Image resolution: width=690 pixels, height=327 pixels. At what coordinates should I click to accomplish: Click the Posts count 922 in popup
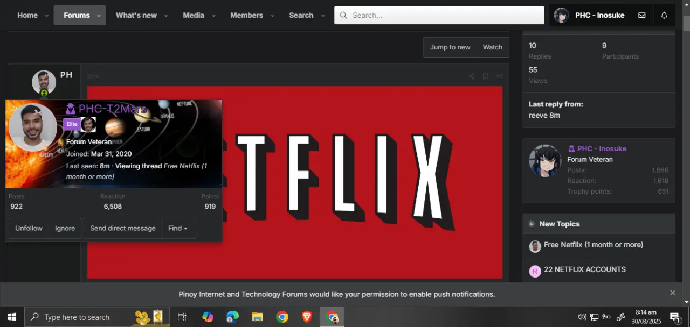click(17, 207)
